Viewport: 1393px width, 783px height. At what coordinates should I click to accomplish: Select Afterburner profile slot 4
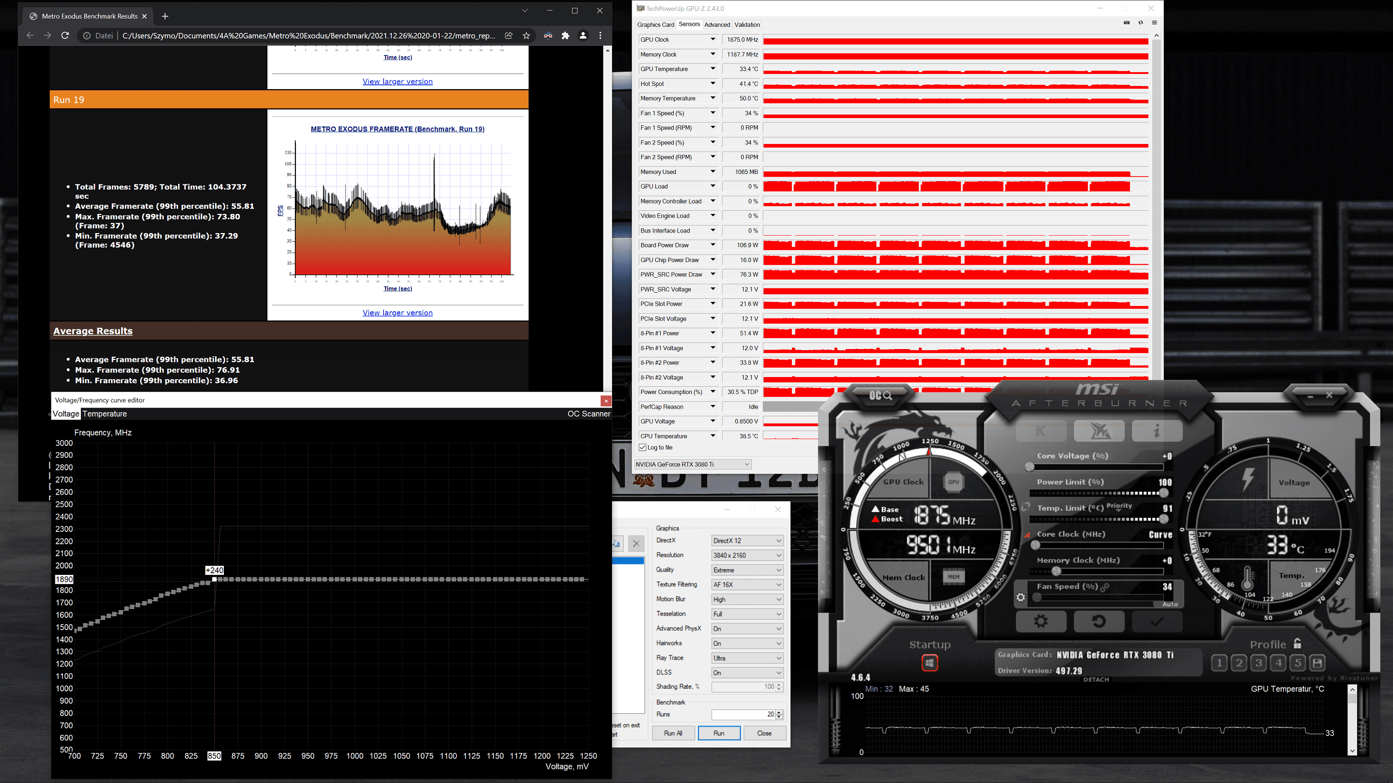(1278, 663)
